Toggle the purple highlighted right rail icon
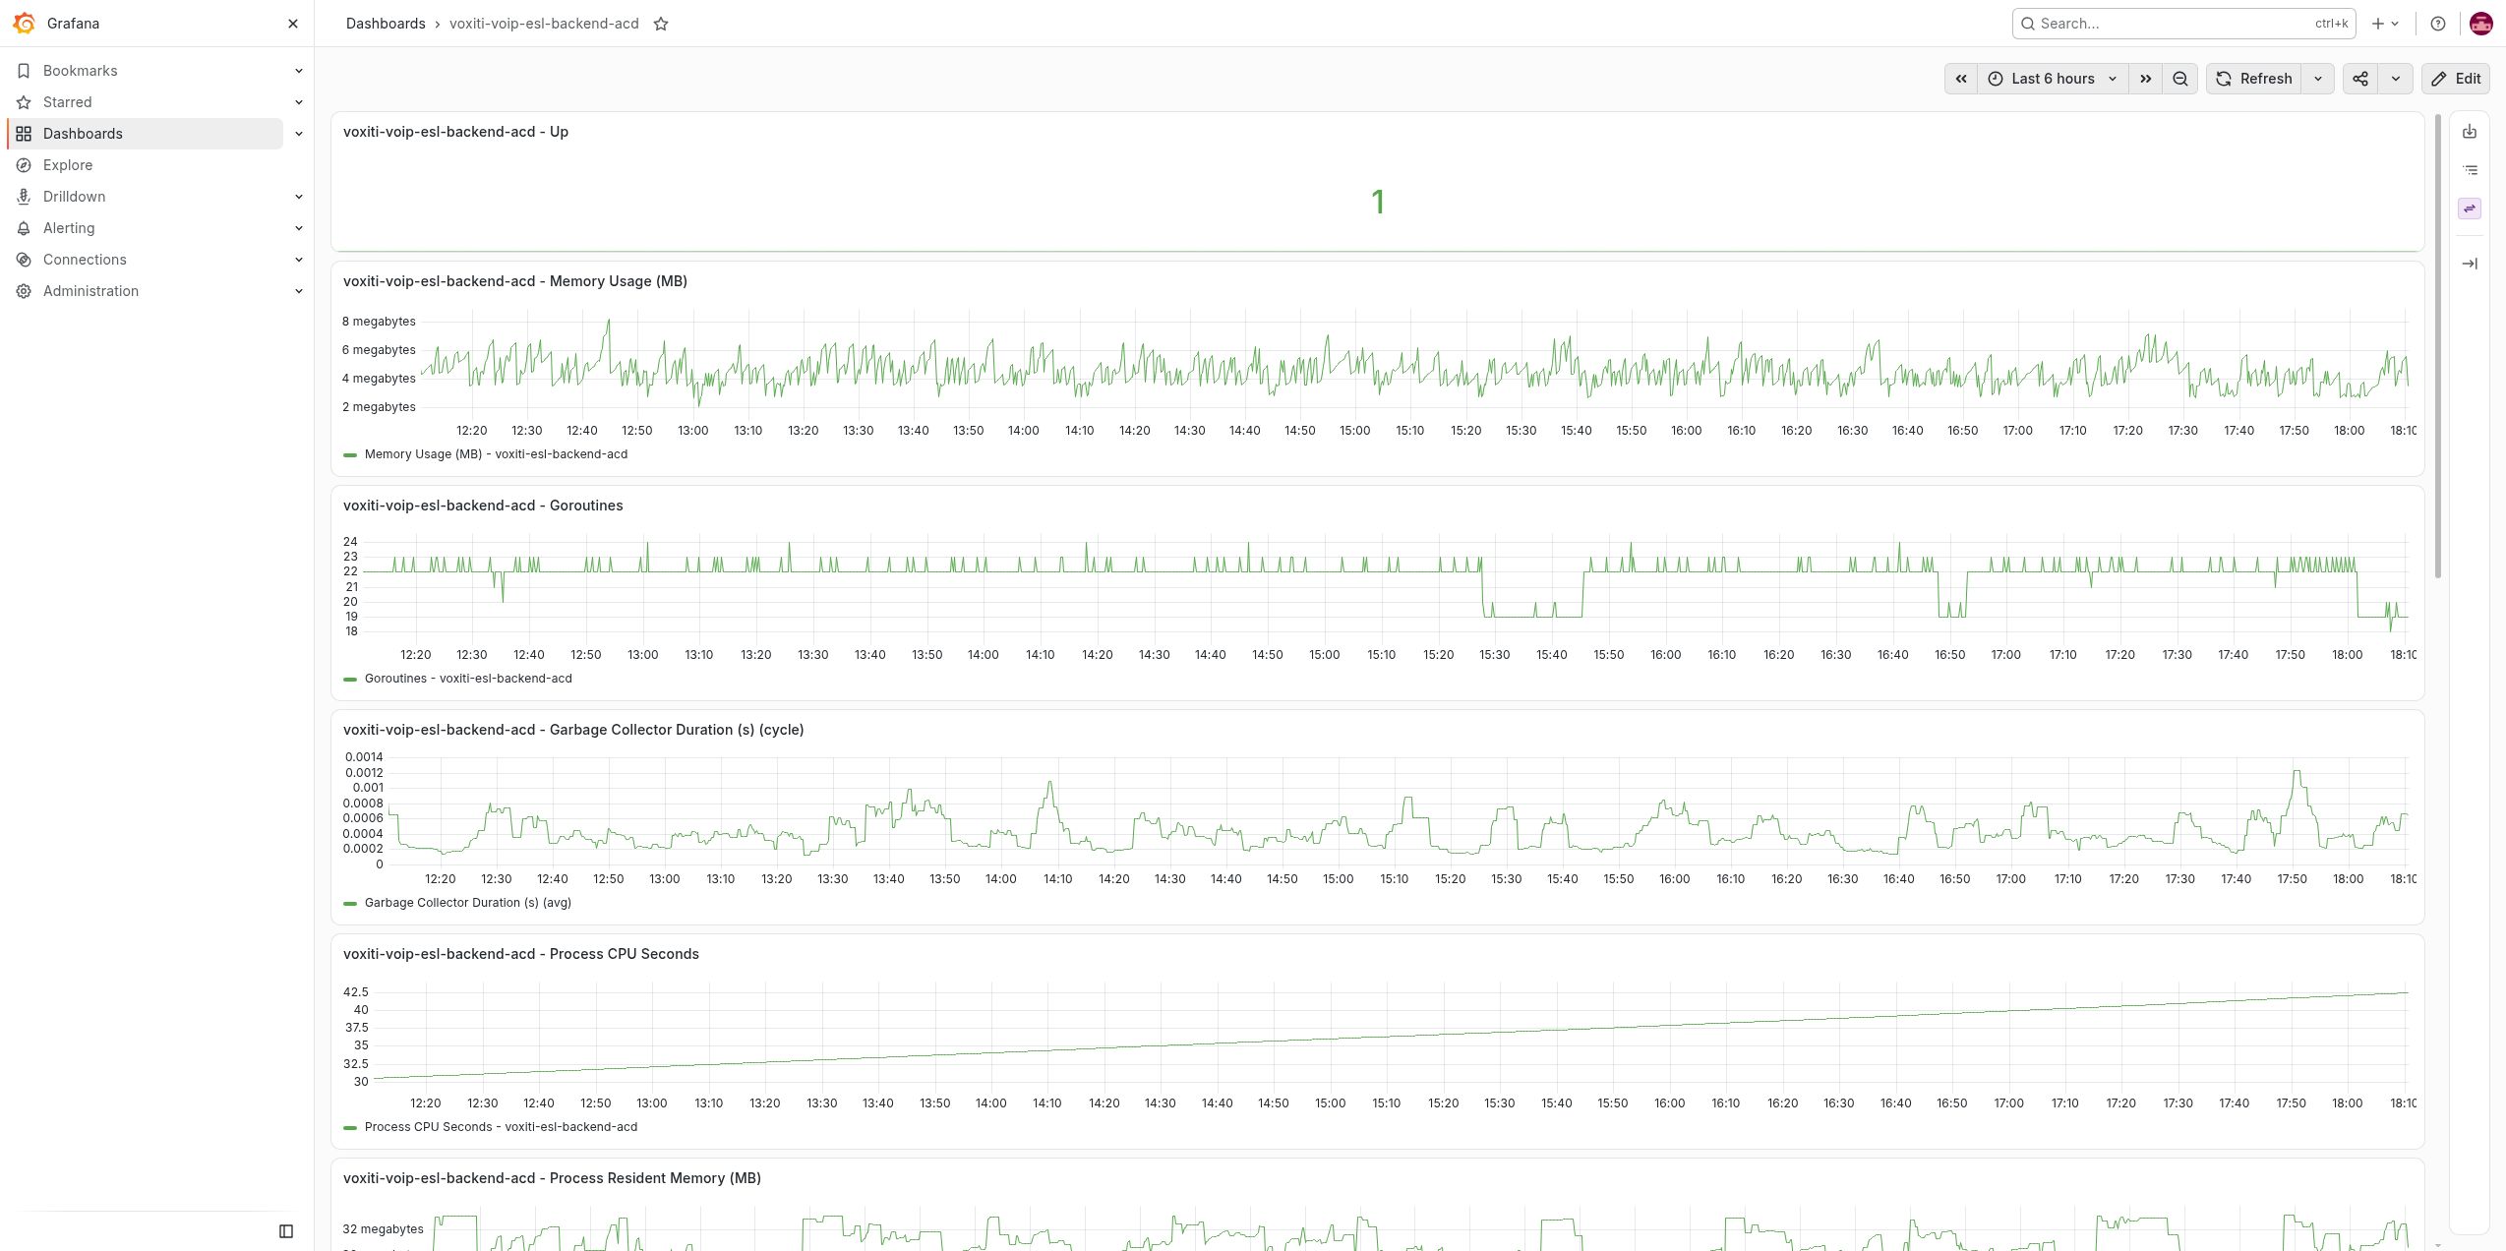This screenshot has width=2506, height=1251. (2470, 208)
